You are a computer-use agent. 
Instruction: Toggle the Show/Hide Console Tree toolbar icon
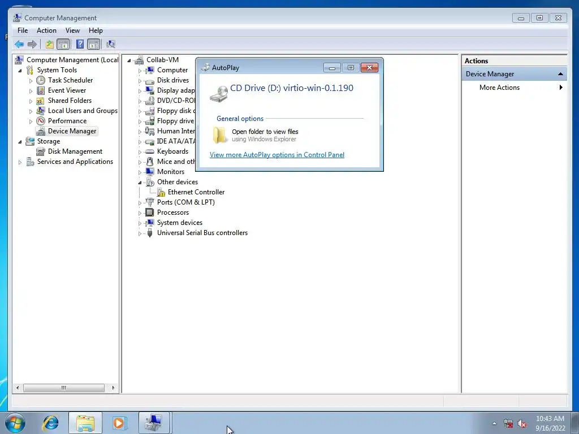pyautogui.click(x=63, y=45)
